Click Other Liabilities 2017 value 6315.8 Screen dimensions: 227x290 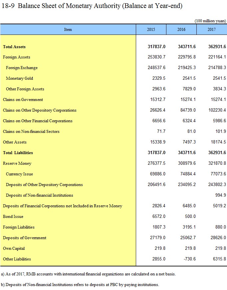tap(219, 259)
